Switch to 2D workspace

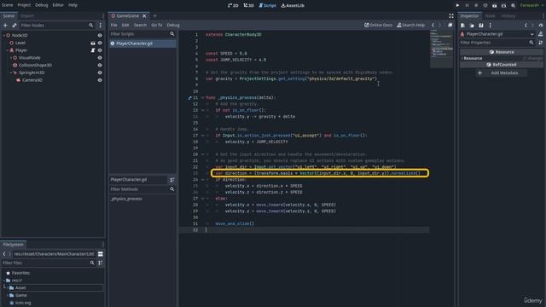[x=233, y=5]
